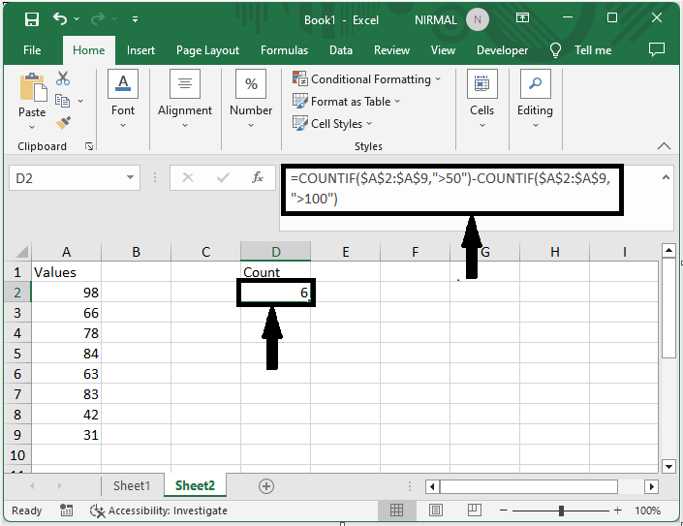The height and width of the screenshot is (526, 683).
Task: Click the Redo arrow icon
Action: point(98,18)
